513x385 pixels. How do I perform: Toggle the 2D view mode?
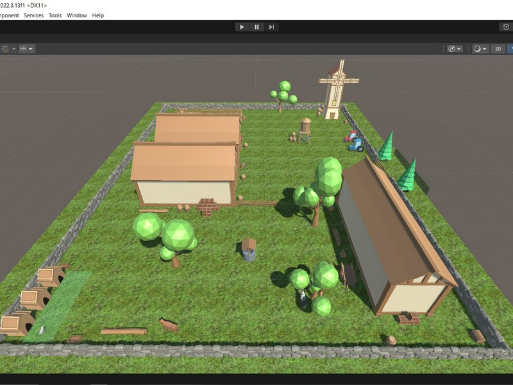498,49
